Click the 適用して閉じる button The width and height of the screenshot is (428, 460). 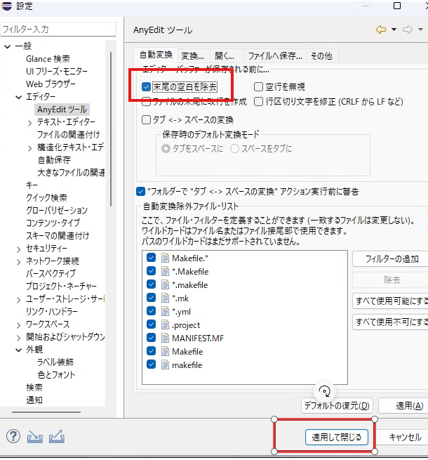point(337,437)
